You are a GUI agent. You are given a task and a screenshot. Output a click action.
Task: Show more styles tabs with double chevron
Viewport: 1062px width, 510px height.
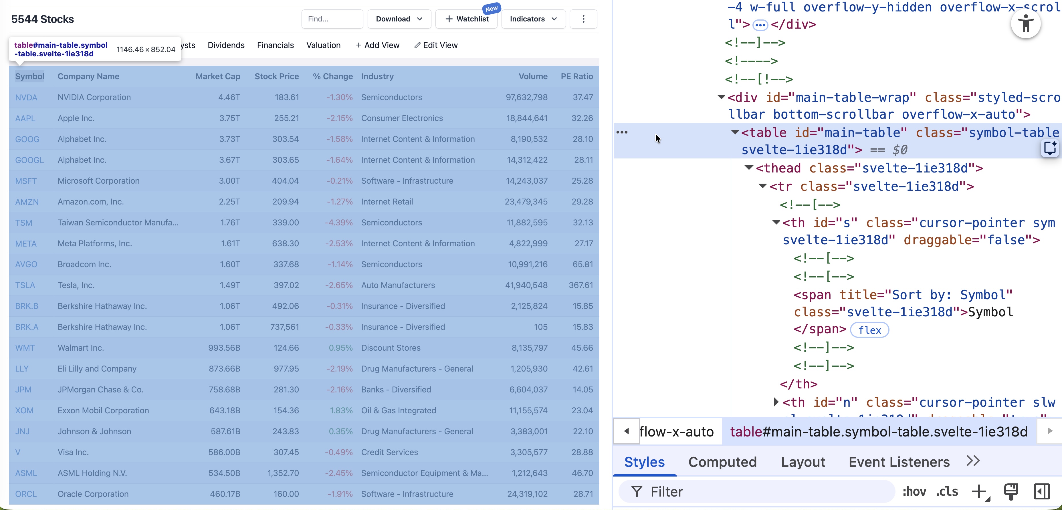(x=973, y=461)
